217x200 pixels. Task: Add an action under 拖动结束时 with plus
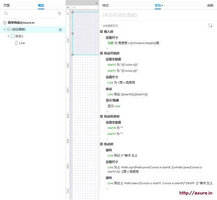(107, 139)
